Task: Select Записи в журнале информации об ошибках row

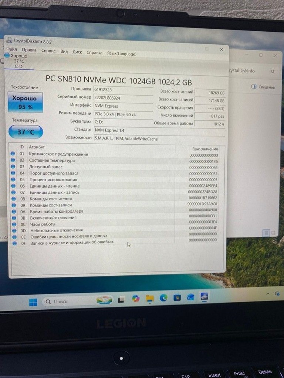Action: tap(115, 242)
